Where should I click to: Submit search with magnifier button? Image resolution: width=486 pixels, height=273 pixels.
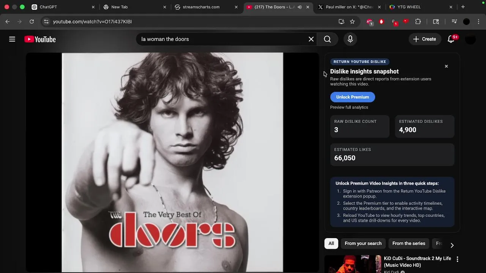pos(327,39)
